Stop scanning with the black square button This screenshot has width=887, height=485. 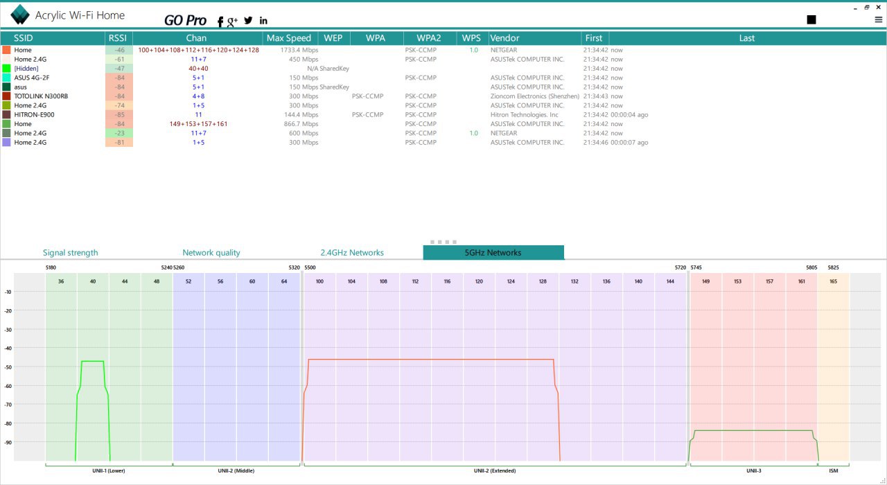811,19
